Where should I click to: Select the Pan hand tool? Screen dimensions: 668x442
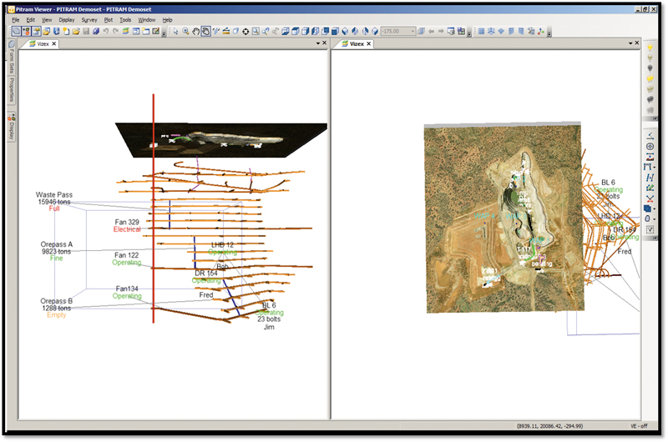pyautogui.click(x=195, y=32)
